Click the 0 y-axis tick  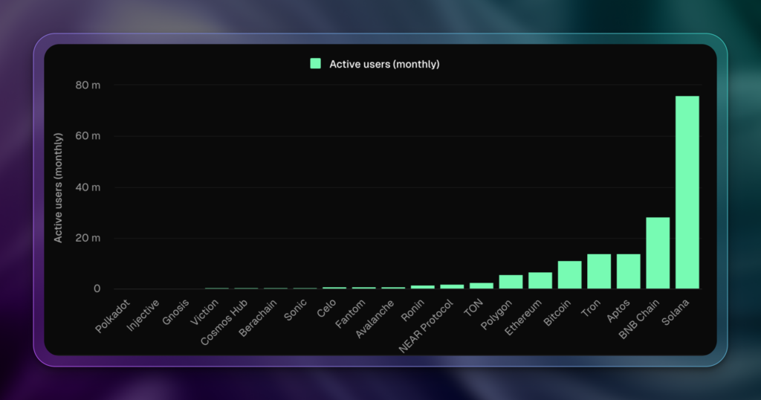coord(97,288)
